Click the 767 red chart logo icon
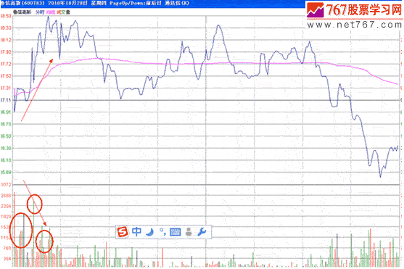 click(x=315, y=10)
